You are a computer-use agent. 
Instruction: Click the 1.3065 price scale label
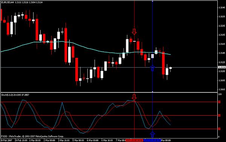click(x=222, y=89)
